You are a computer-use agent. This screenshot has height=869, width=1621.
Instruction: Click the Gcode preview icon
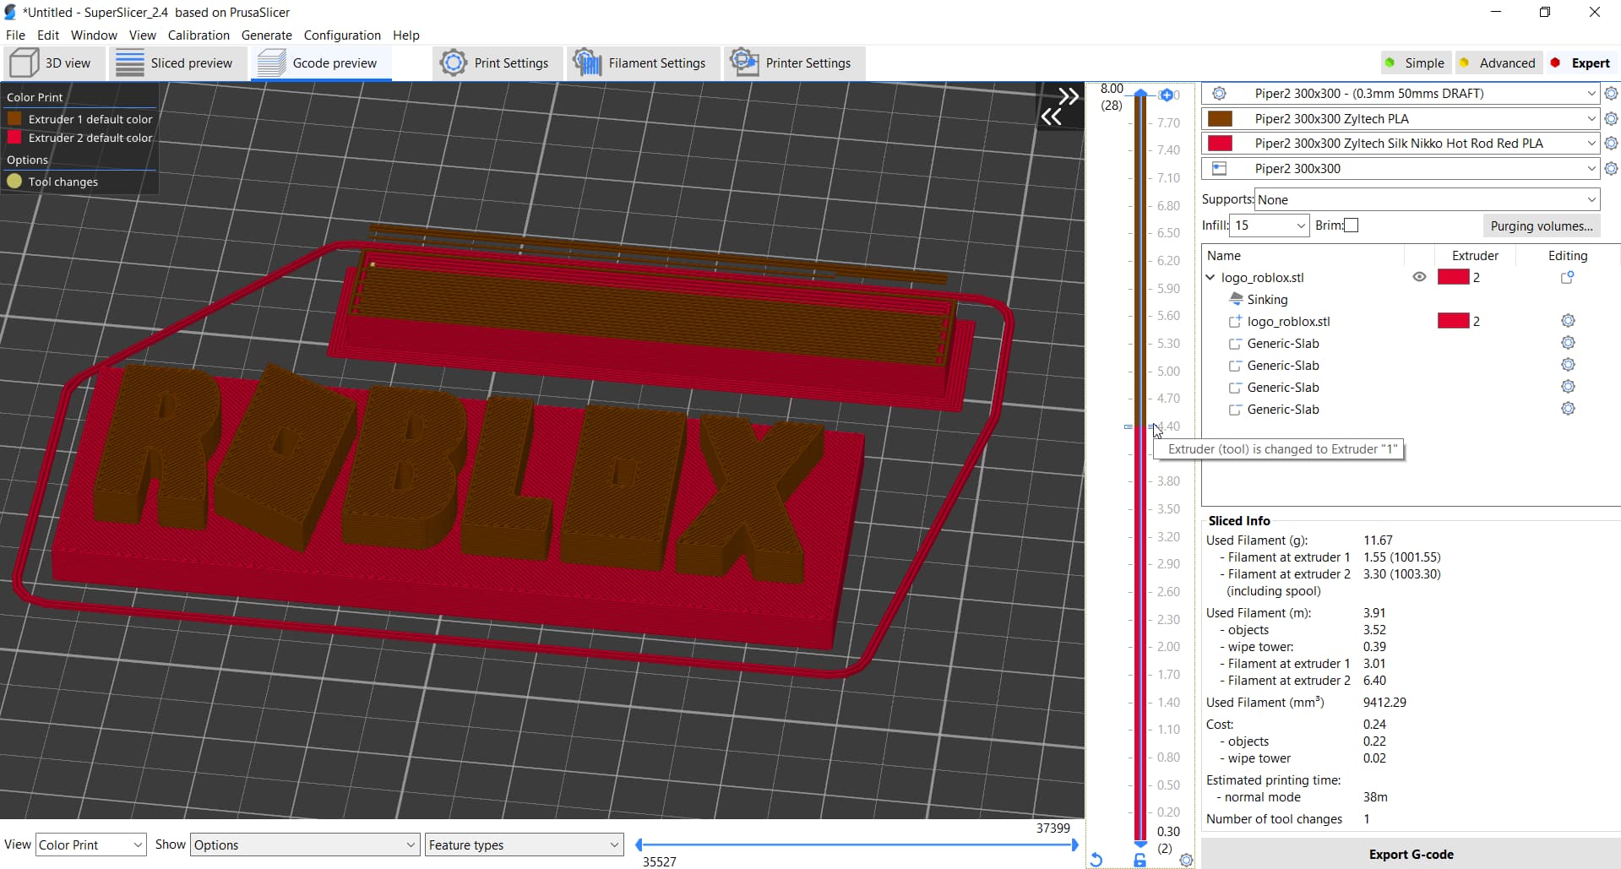272,63
